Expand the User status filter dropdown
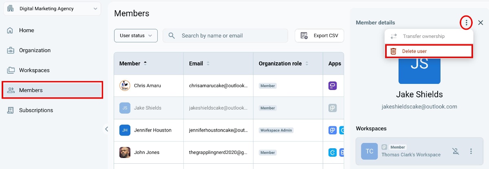The width and height of the screenshot is (489, 169). click(x=136, y=36)
